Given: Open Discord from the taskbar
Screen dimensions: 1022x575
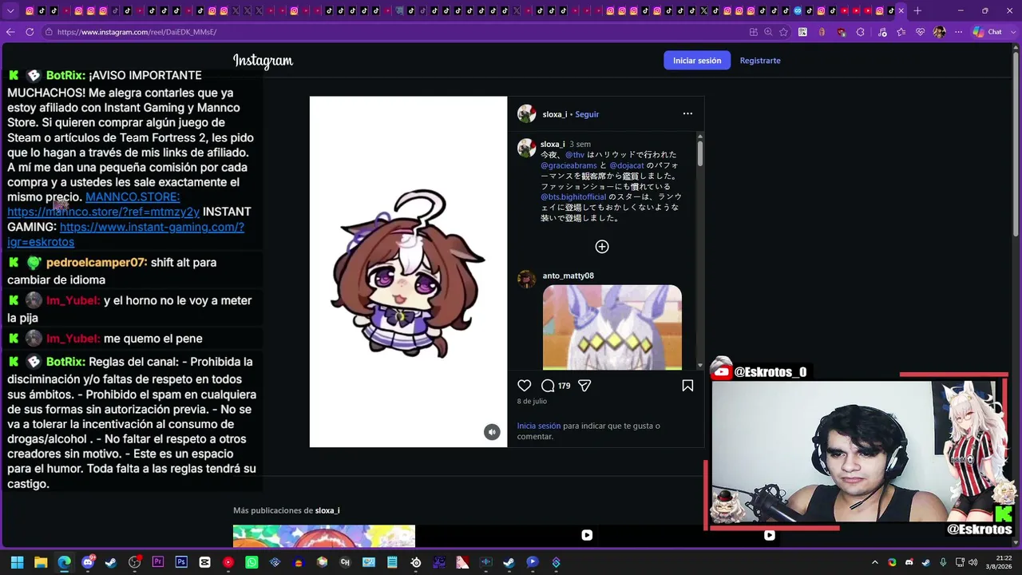Looking at the screenshot, I should [x=88, y=562].
